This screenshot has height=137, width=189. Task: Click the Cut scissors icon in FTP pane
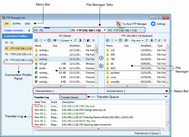click(x=152, y=41)
